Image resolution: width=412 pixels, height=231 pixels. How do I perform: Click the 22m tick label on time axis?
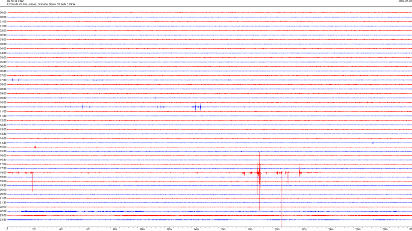(x=304, y=229)
